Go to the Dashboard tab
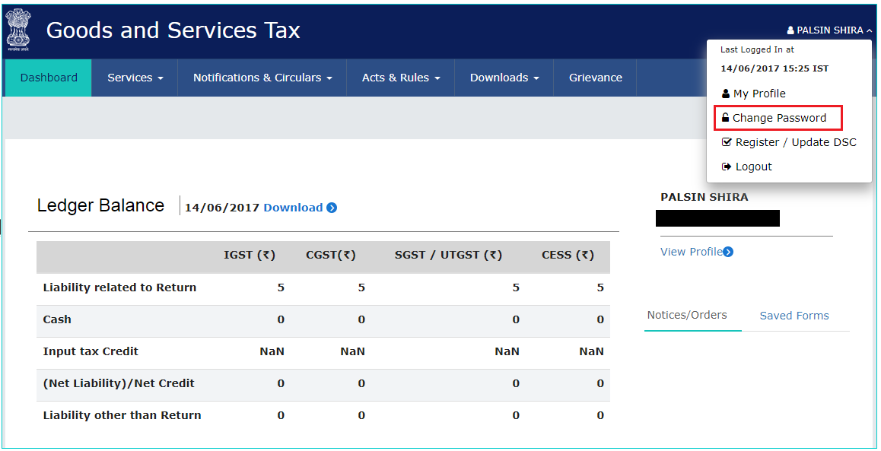This screenshot has height=451, width=881. [49, 78]
